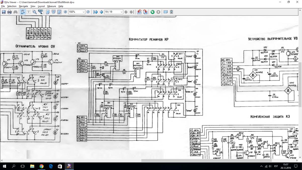The height and width of the screenshot is (170, 302).
Task: Open the Measure menu
Action: pos(52,6)
